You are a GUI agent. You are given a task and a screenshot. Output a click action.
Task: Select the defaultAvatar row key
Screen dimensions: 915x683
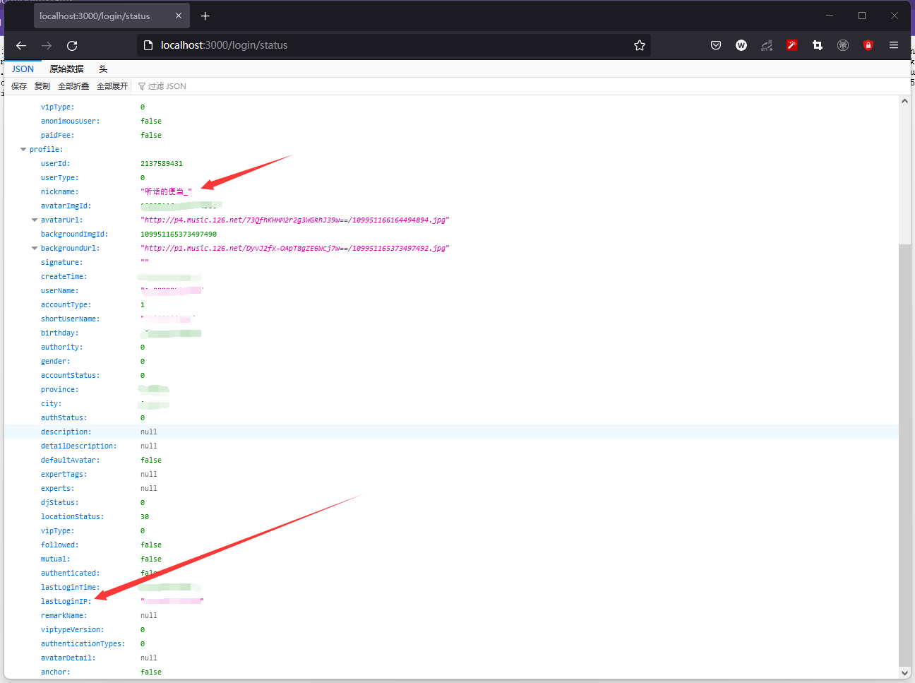pyautogui.click(x=71, y=461)
